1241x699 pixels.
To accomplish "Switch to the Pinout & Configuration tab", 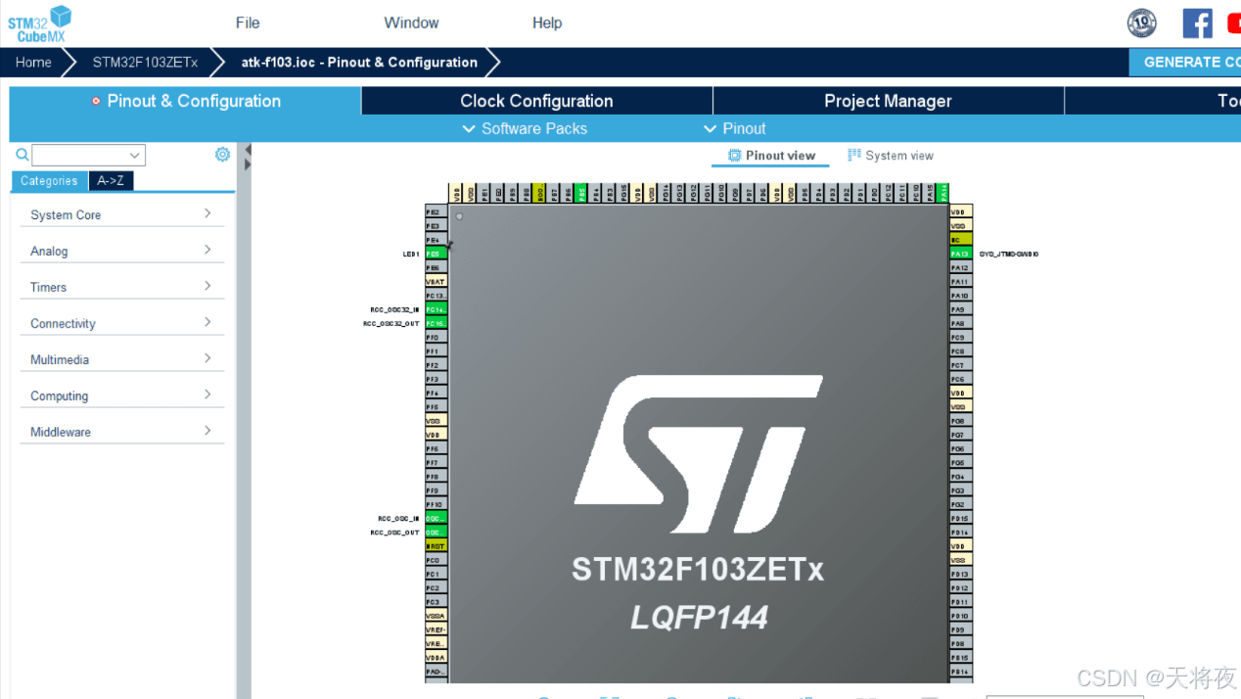I will pyautogui.click(x=185, y=101).
